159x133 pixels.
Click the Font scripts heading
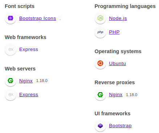[x=20, y=6]
